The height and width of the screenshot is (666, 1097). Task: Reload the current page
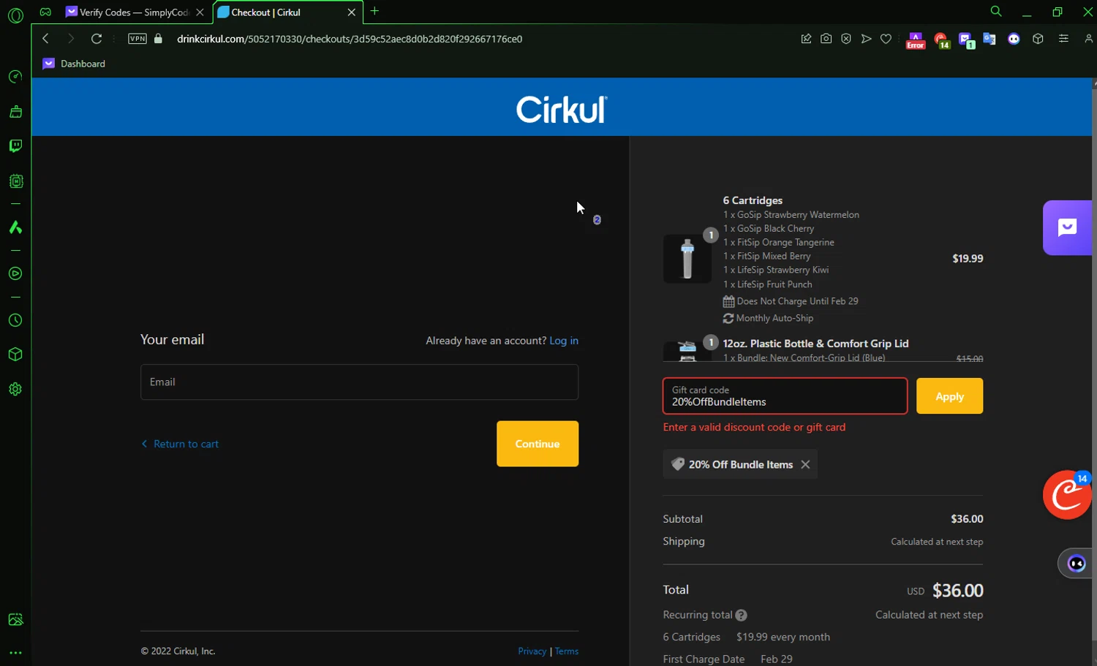click(97, 39)
